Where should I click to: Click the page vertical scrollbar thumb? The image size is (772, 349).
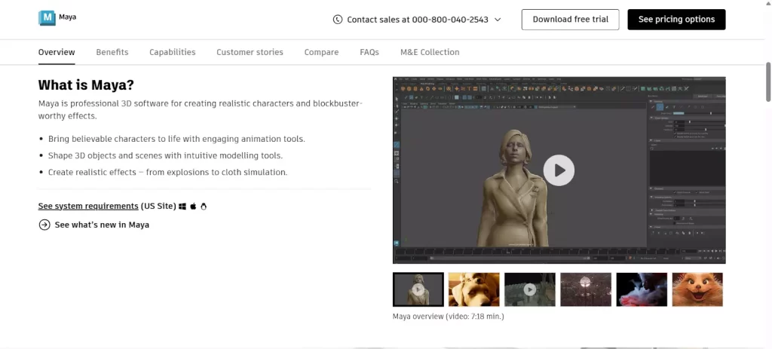768,81
